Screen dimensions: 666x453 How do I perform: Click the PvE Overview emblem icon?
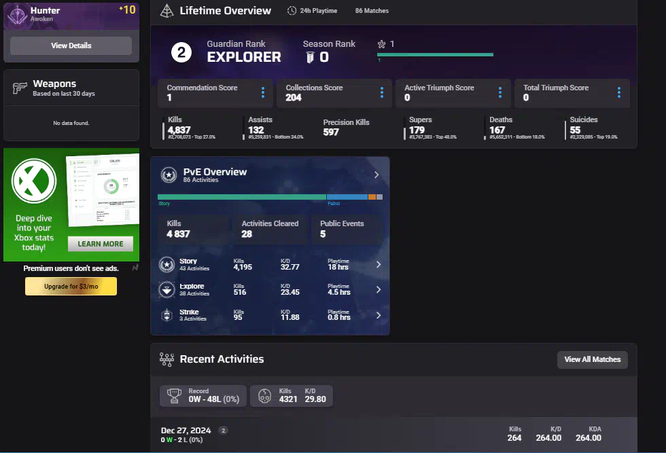click(169, 175)
